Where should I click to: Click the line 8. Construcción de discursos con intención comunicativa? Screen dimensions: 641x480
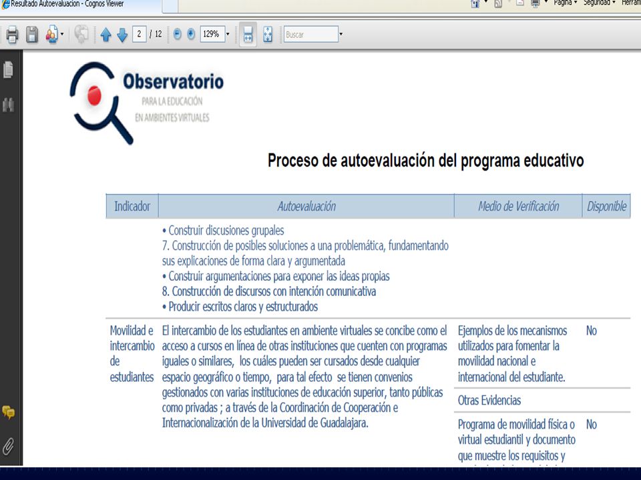tap(269, 291)
